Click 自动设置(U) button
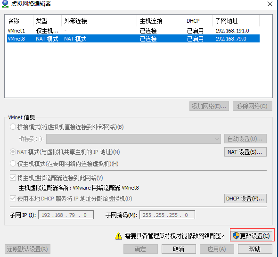The width and height of the screenshot is (278, 257). [245, 139]
